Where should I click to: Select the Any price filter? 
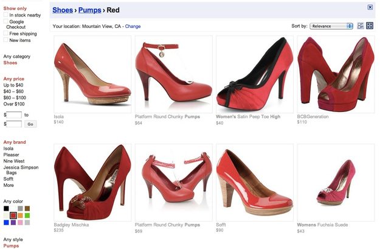tap(14, 79)
